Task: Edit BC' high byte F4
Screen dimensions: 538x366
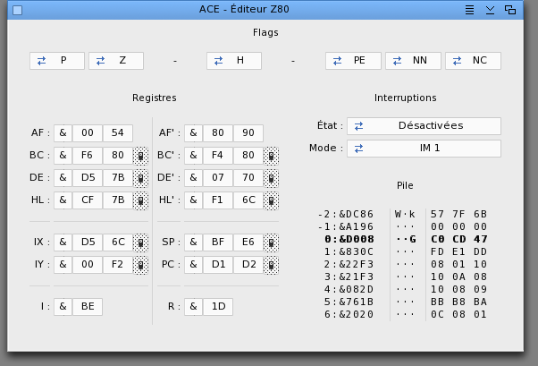Action: click(x=218, y=156)
